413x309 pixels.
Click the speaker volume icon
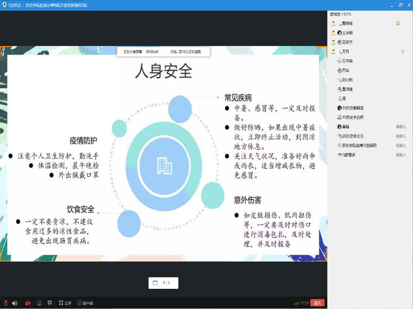[15, 303]
